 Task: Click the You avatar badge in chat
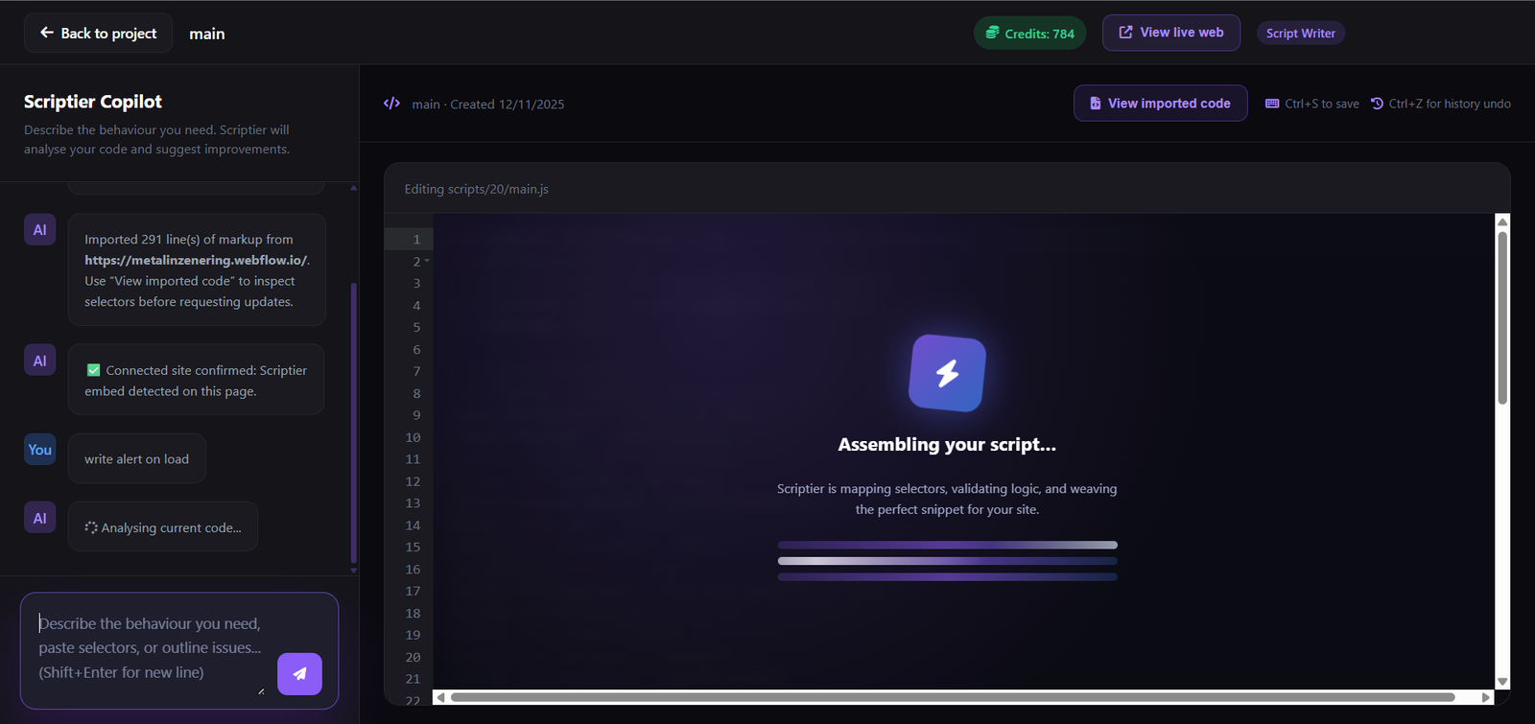tap(39, 449)
